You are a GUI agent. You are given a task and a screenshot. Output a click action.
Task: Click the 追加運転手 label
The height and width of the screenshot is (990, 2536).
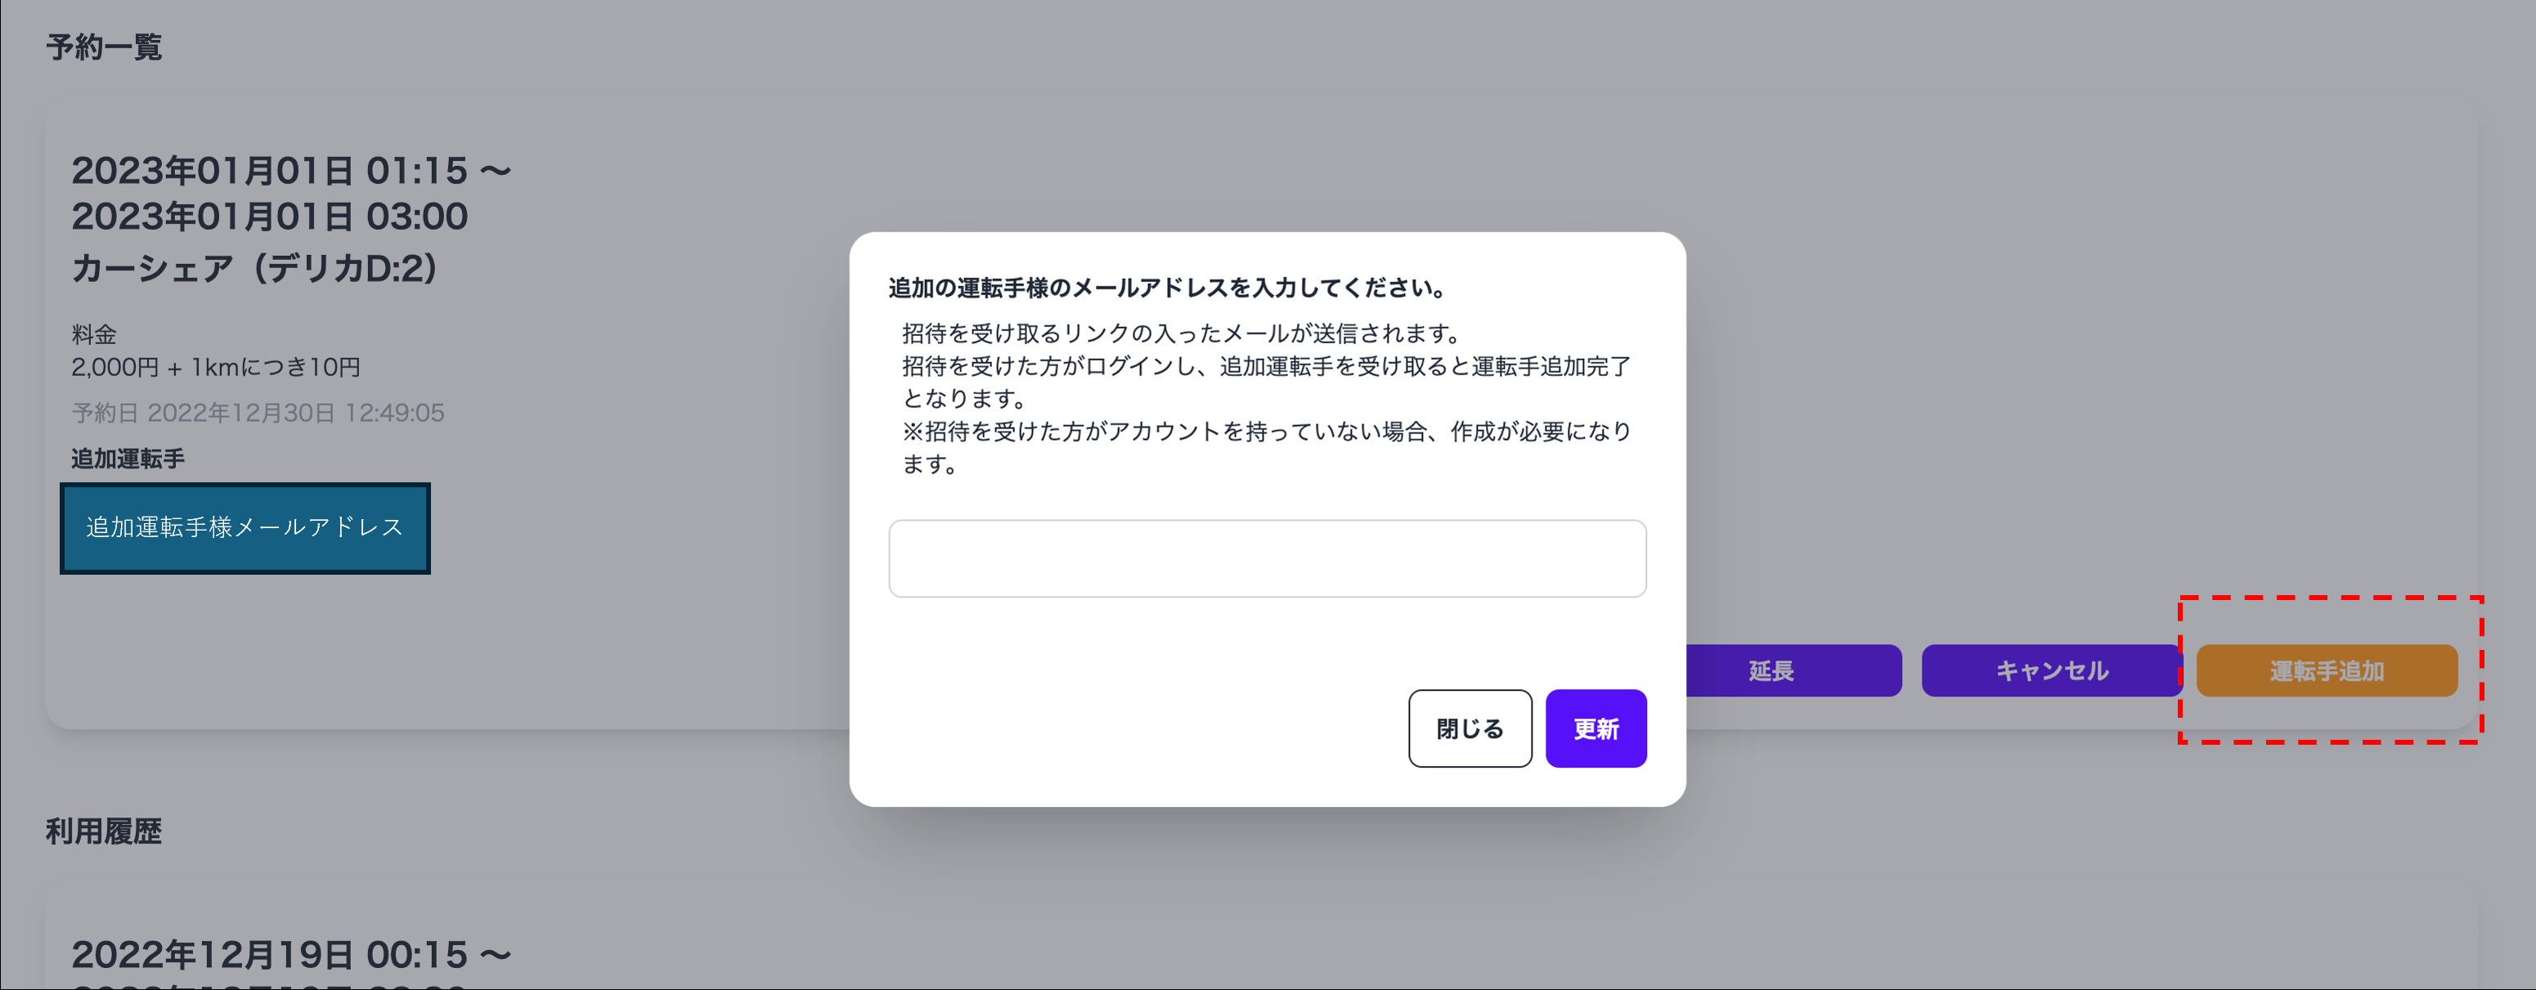[128, 459]
